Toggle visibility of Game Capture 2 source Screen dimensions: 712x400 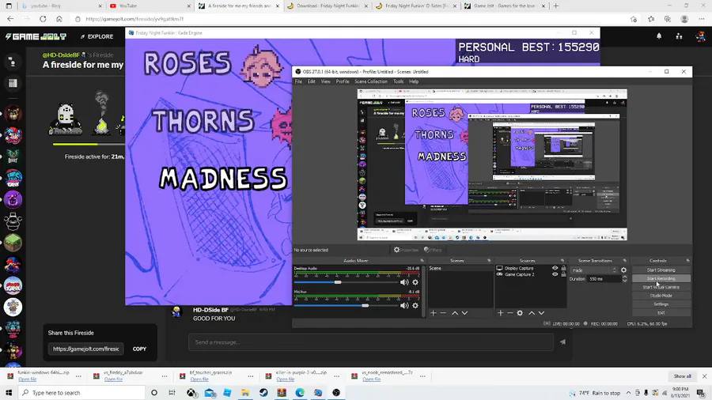pos(555,274)
